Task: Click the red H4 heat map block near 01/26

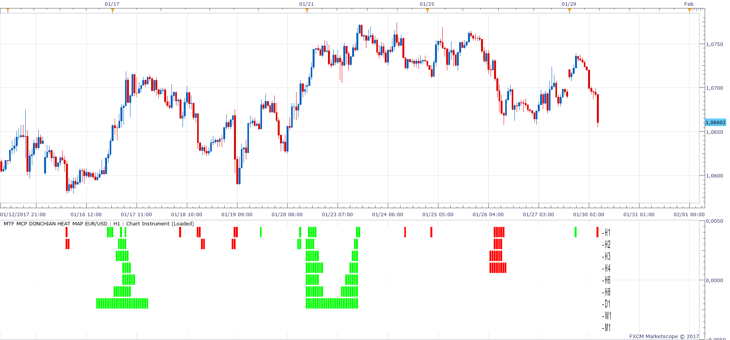Action: point(498,268)
